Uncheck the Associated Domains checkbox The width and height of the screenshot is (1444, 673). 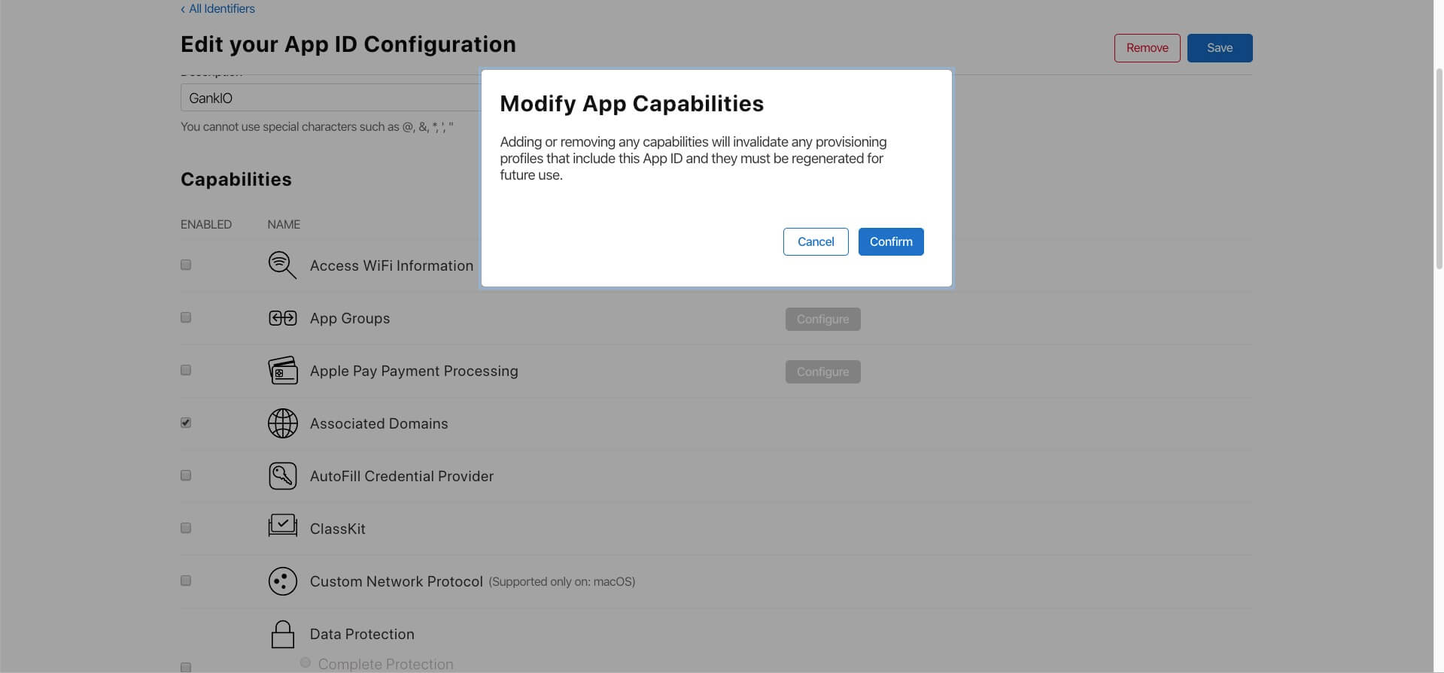(186, 423)
